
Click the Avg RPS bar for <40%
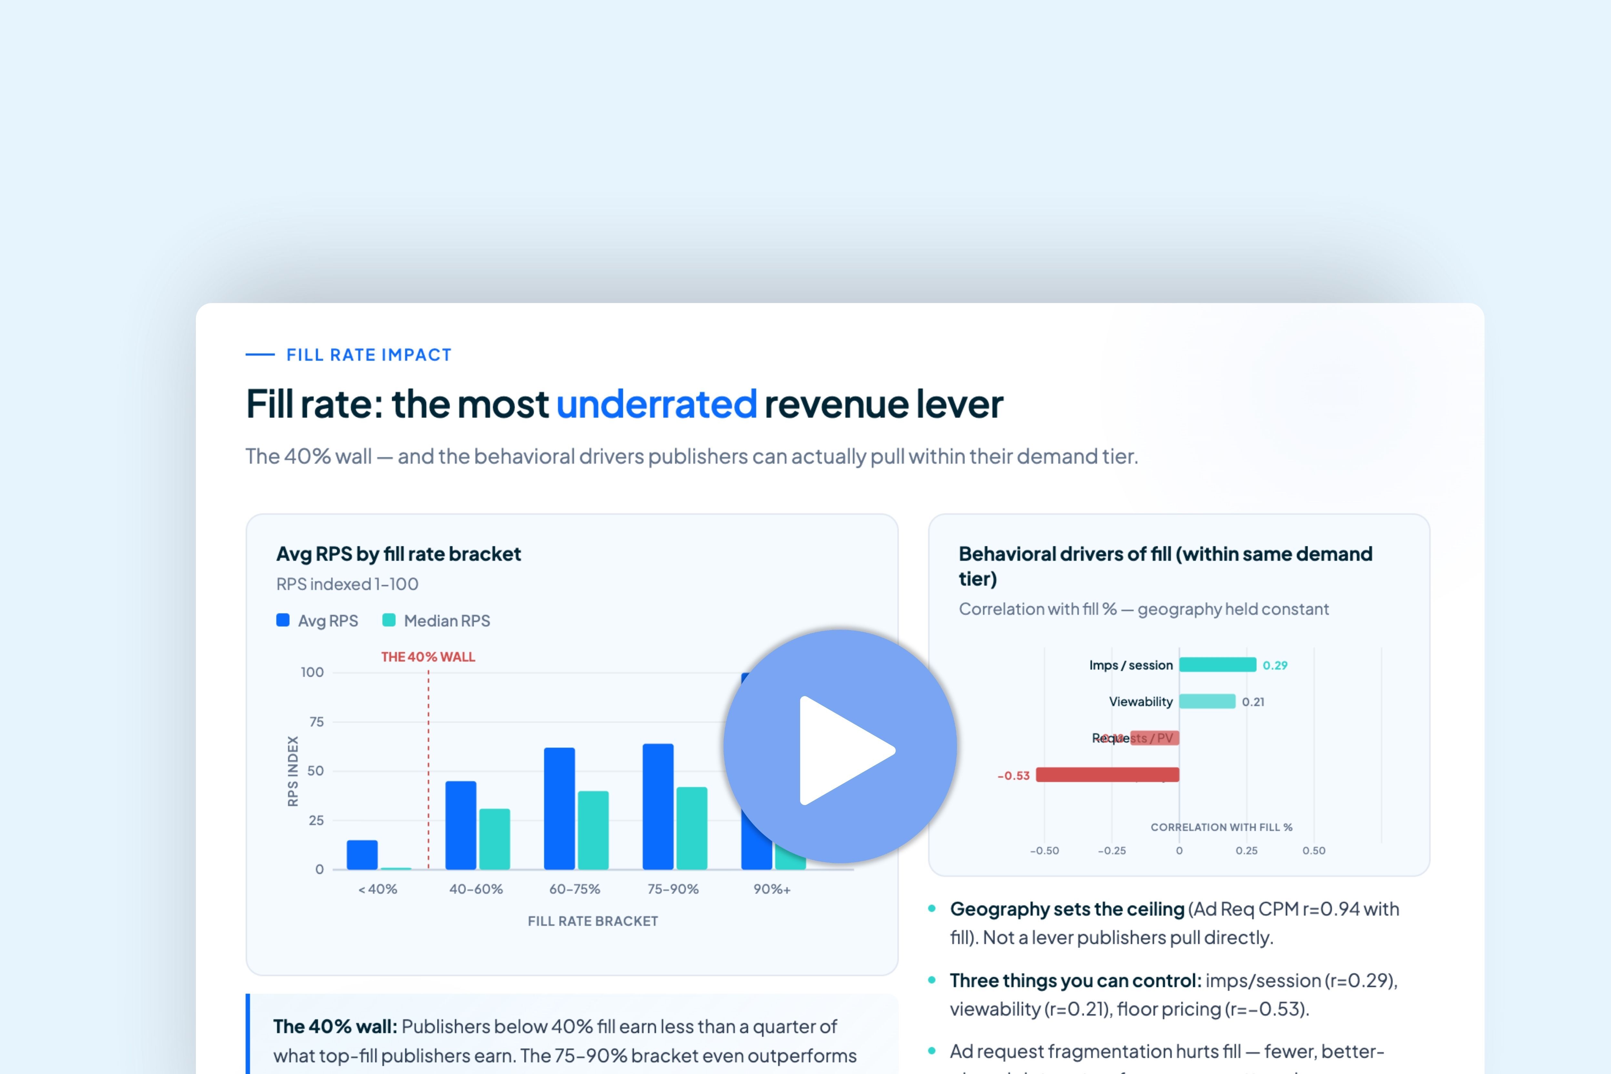(x=362, y=855)
